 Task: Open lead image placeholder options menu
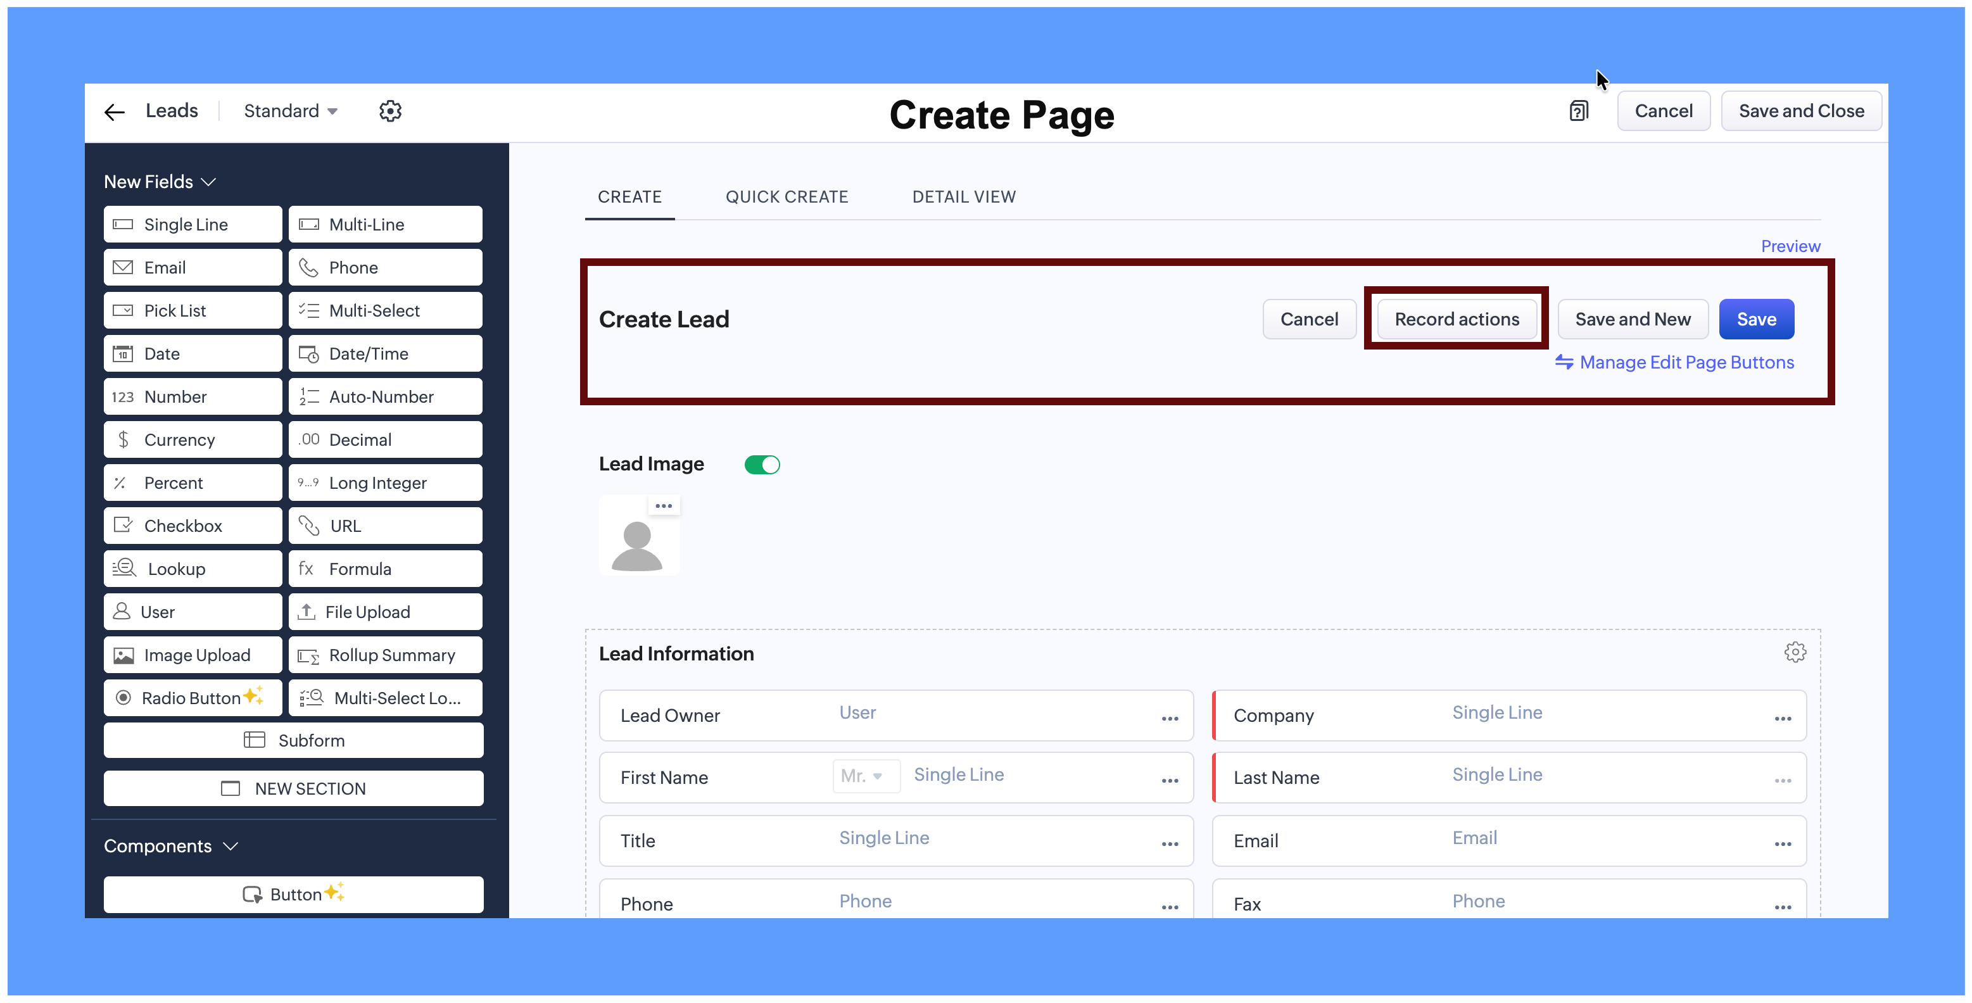coord(664,505)
